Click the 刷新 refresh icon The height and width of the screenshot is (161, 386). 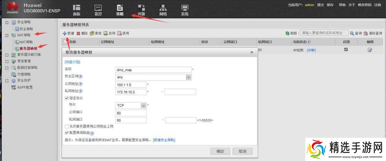(287, 33)
